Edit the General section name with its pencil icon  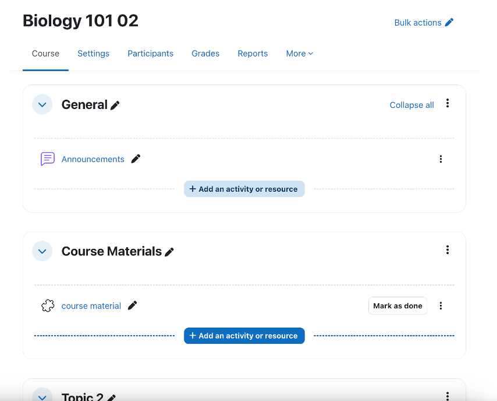[x=115, y=105]
